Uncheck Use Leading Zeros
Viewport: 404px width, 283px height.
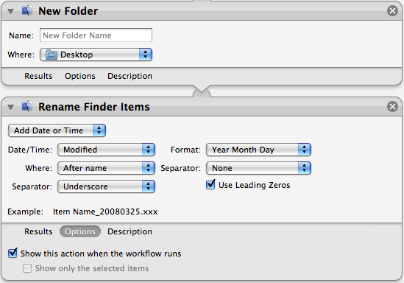coord(210,184)
